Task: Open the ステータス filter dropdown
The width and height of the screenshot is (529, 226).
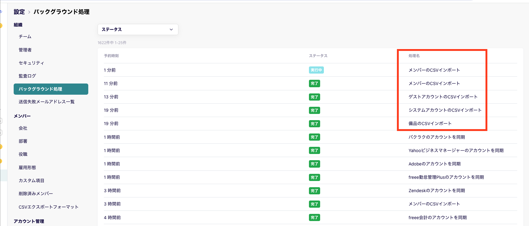Action: tap(138, 29)
